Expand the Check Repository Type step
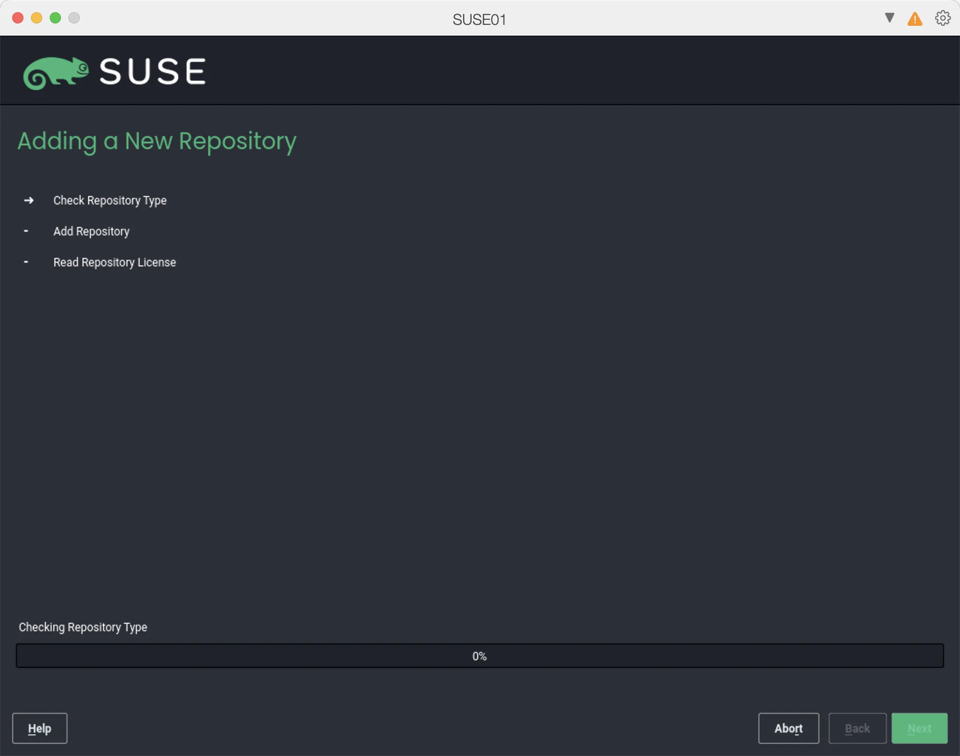960x756 pixels. click(x=110, y=200)
